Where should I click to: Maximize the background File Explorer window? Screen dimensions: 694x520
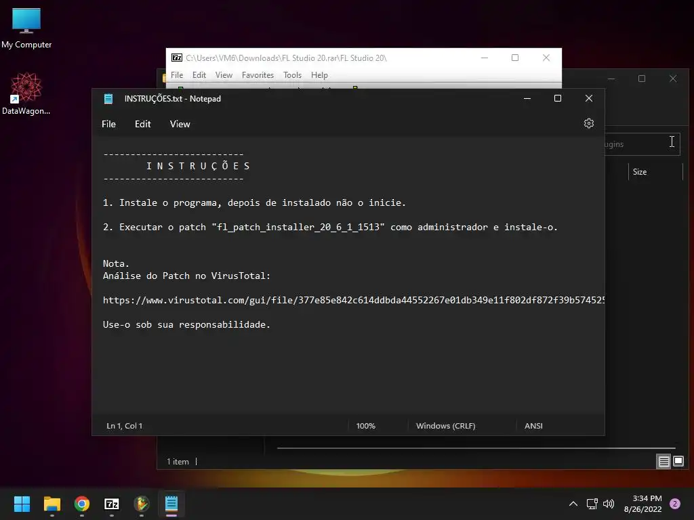click(x=642, y=79)
